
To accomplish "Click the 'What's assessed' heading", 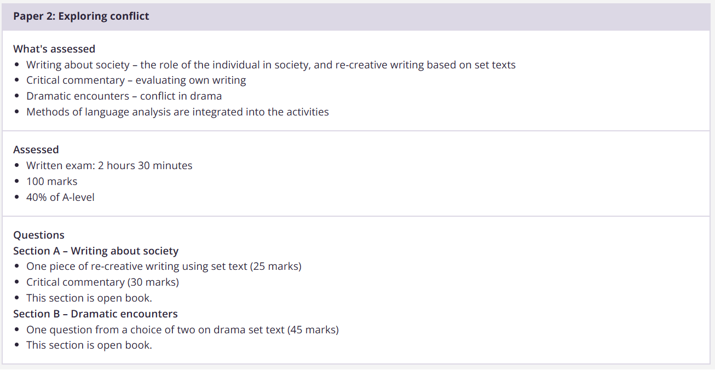I will point(54,49).
